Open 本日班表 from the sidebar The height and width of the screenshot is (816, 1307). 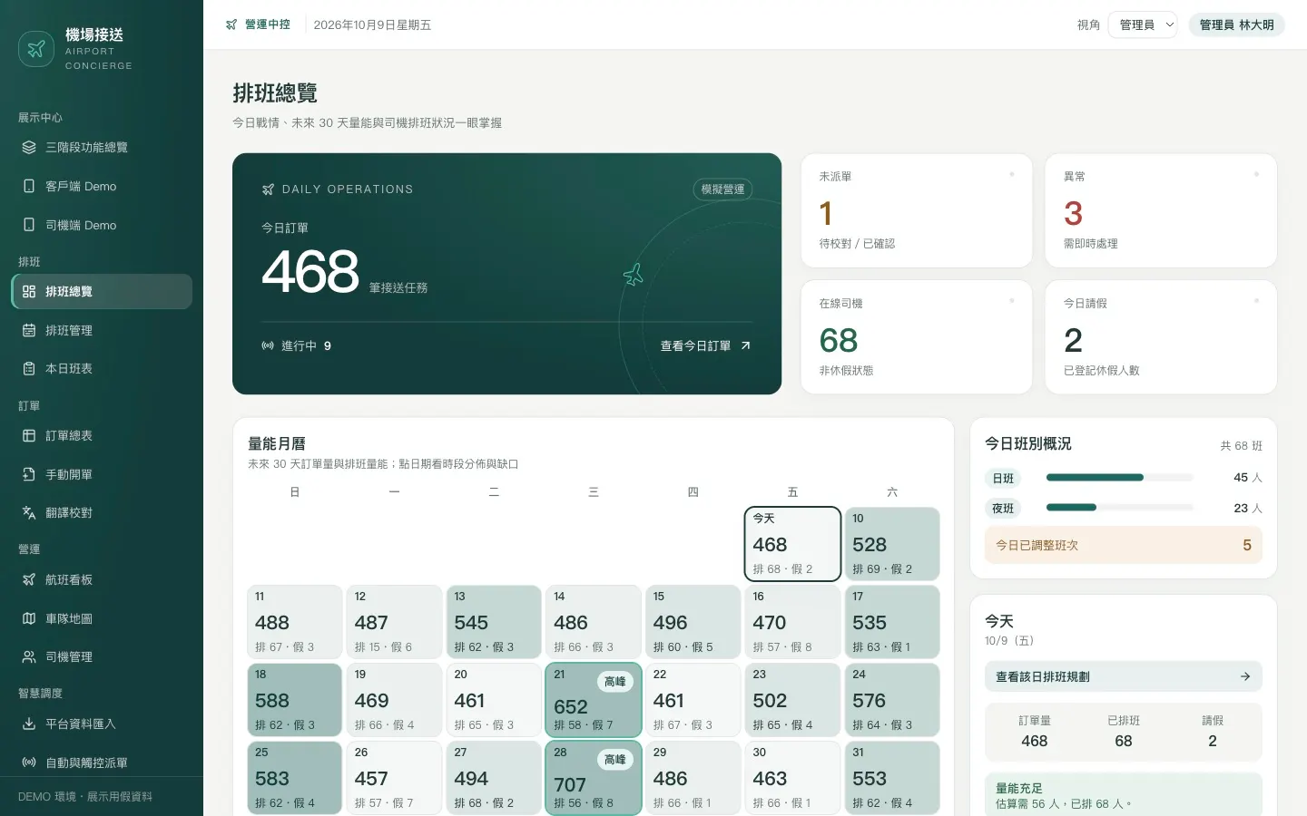coord(102,368)
